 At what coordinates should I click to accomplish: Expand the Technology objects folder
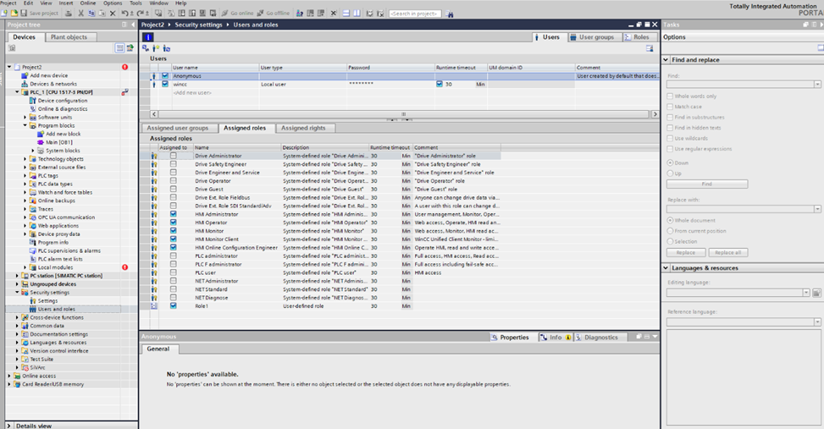click(25, 158)
